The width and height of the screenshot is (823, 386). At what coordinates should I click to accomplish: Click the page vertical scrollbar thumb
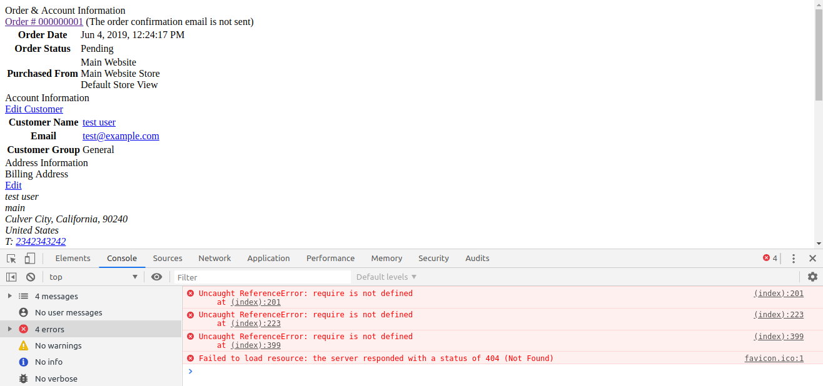(819, 54)
